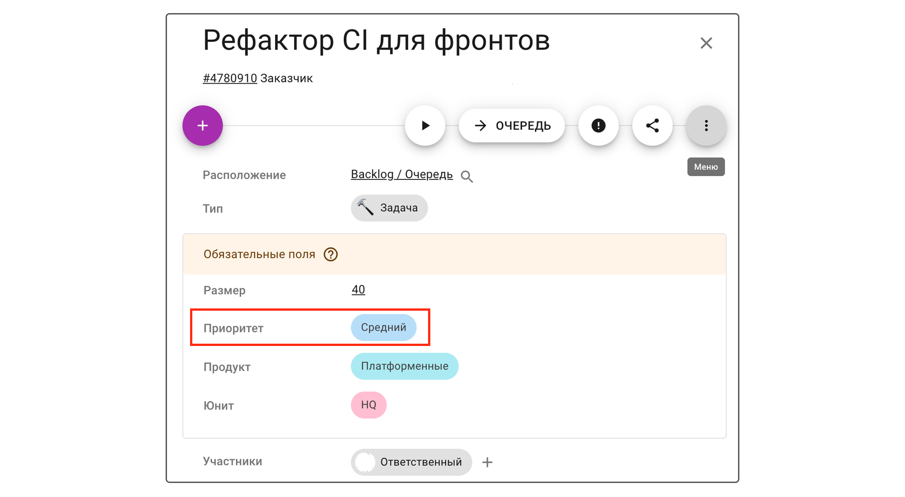Open the Backlog / Очередь location link
This screenshot has width=905, height=497.
coord(402,175)
